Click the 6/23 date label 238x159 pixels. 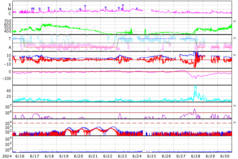point(122,156)
